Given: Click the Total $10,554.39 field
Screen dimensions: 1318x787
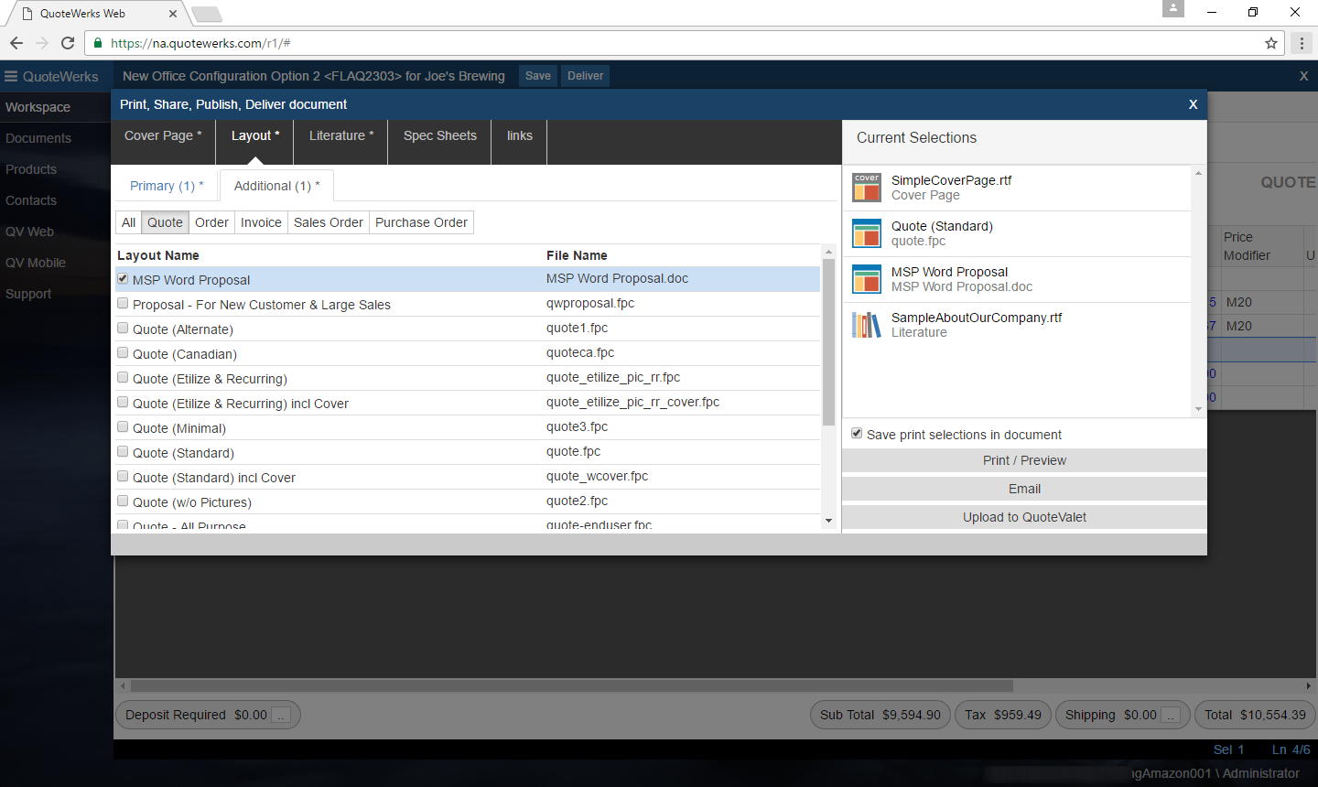Looking at the screenshot, I should pyautogui.click(x=1255, y=715).
